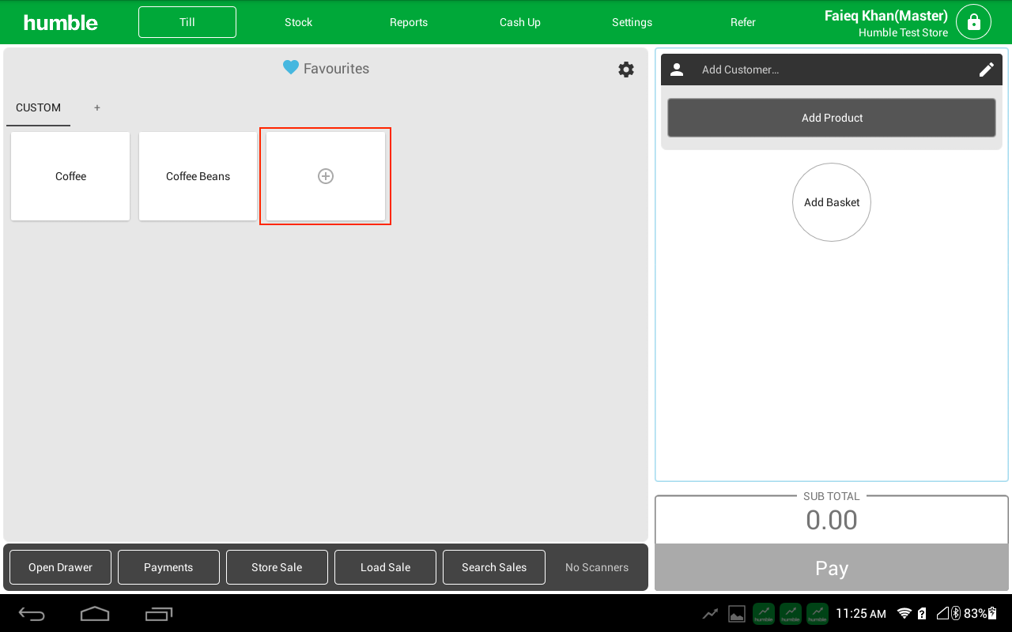Click the Add Customer field
Screen dimensions: 1012x632
pos(832,70)
